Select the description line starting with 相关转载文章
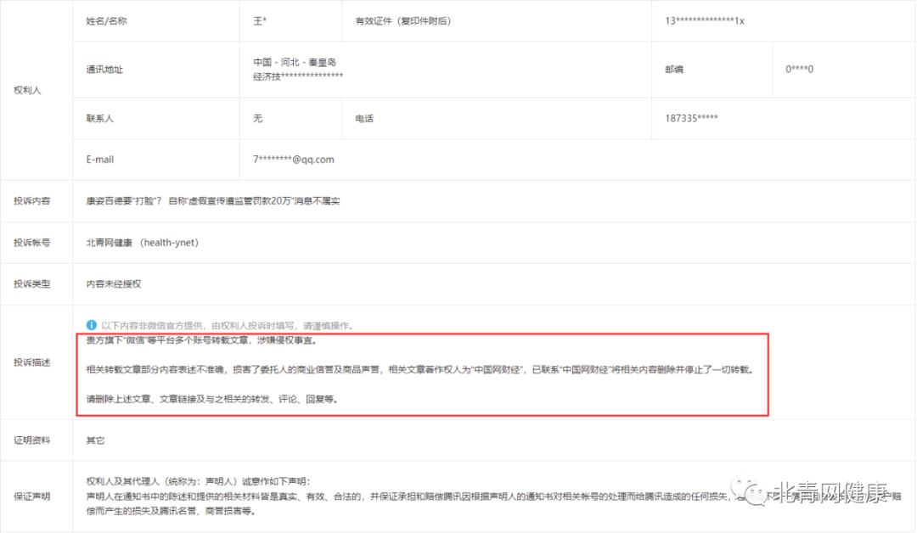This screenshot has height=533, width=917. point(420,369)
